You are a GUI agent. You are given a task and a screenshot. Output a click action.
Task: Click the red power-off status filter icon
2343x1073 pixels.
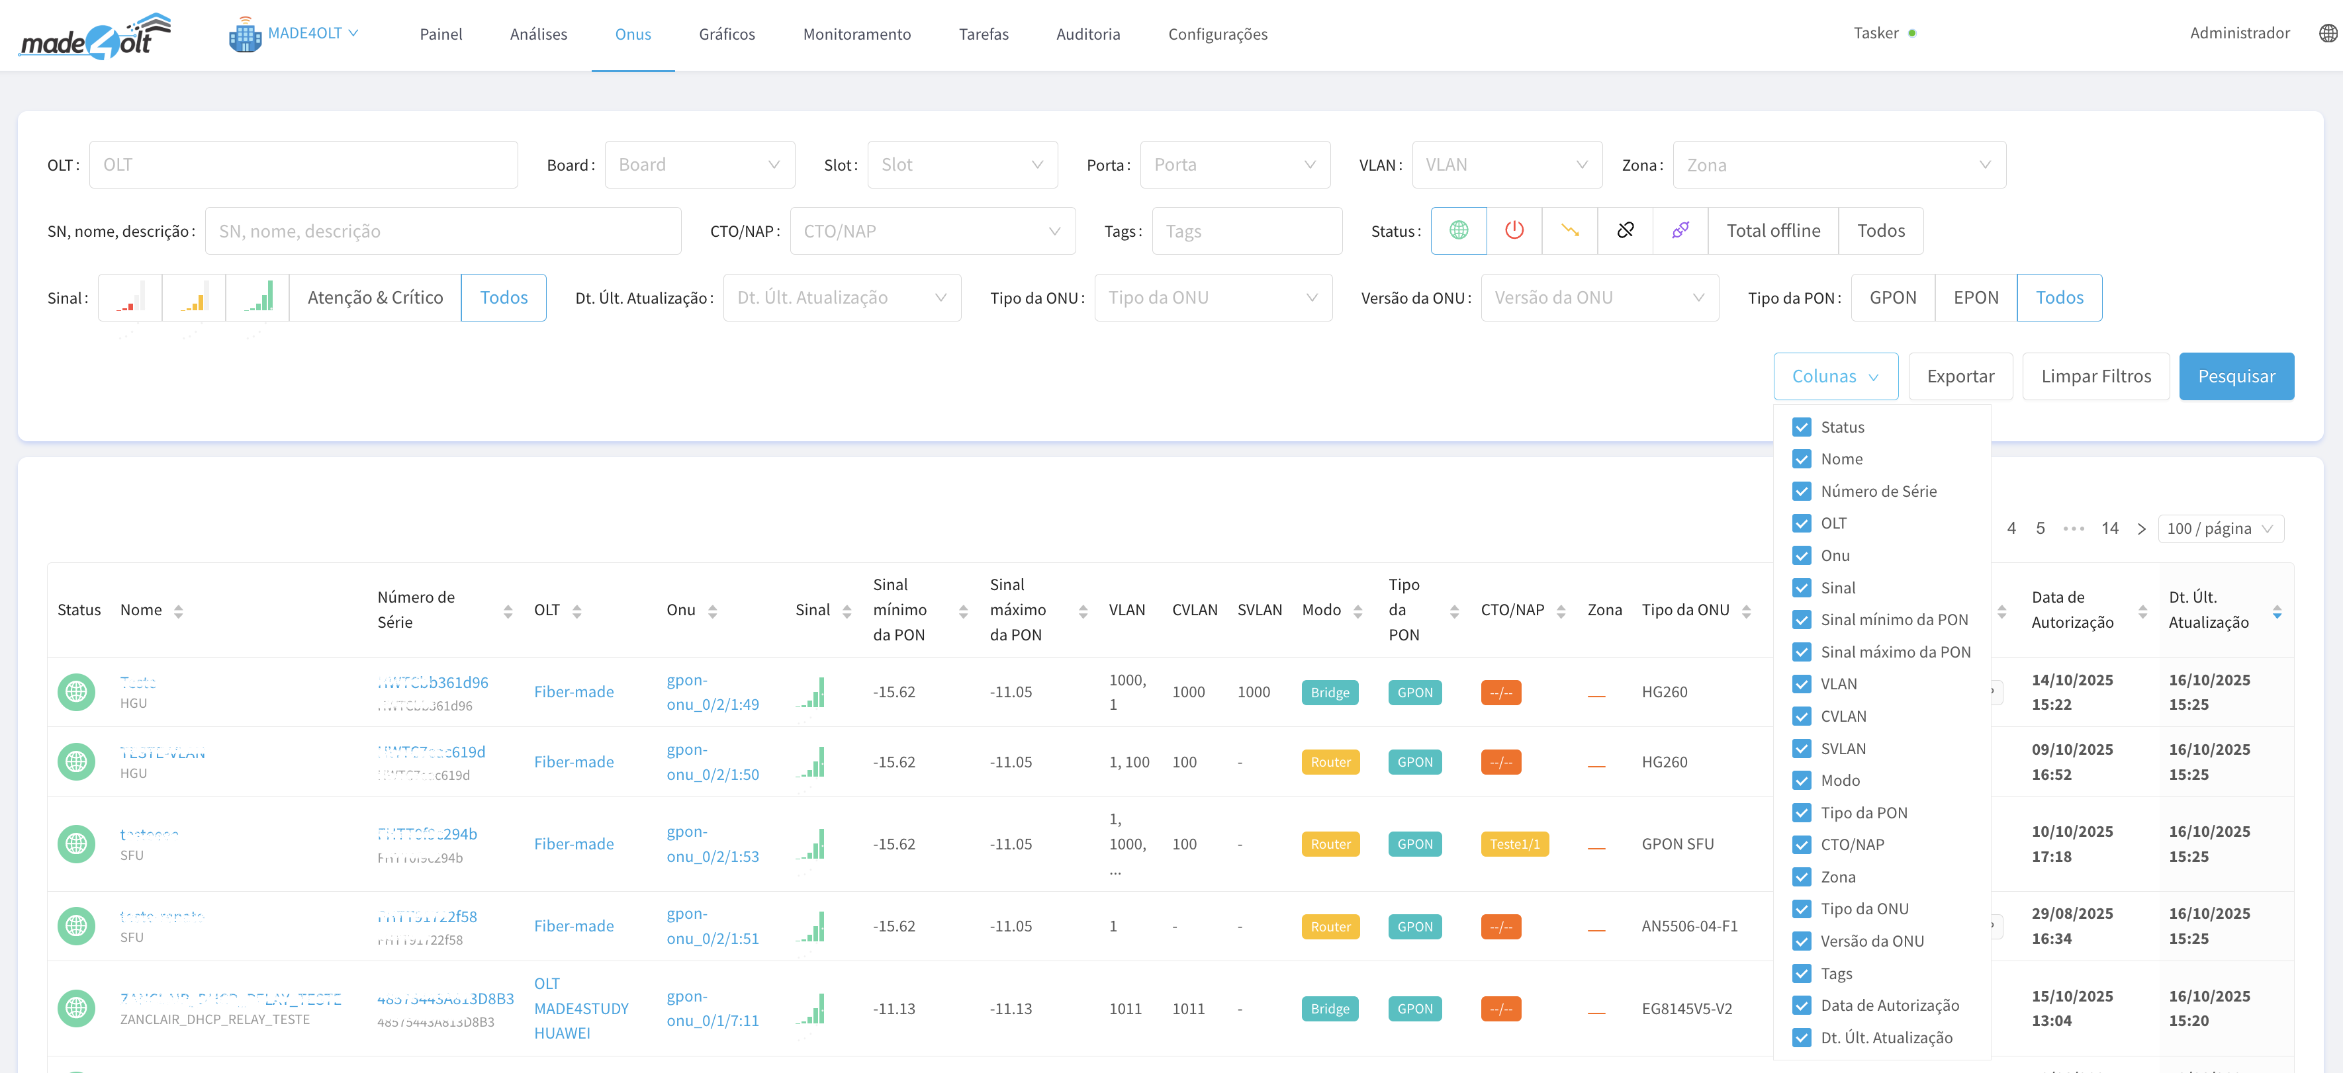[1514, 231]
